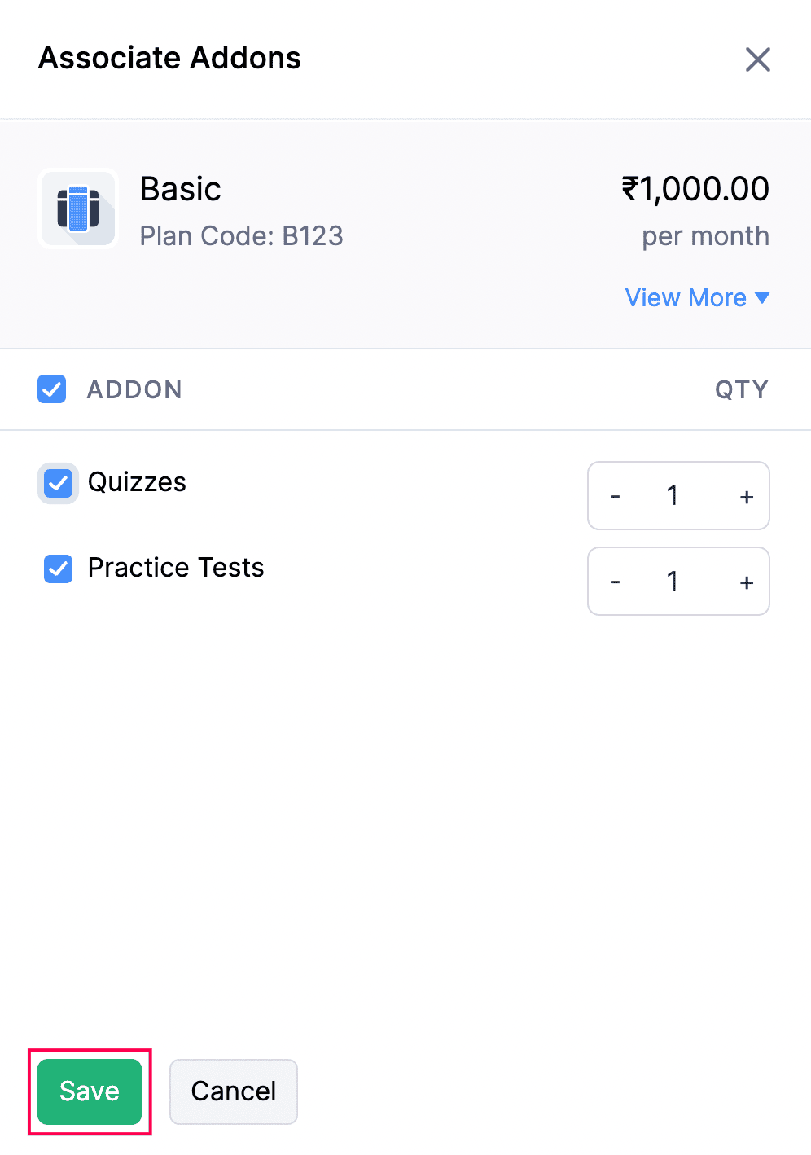This screenshot has height=1155, width=811.
Task: Toggle the select-all ADDON checkbox
Action: [52, 389]
